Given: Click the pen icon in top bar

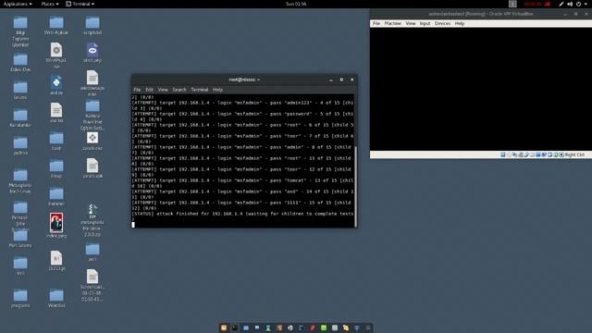Looking at the screenshot, I should point(561,4).
